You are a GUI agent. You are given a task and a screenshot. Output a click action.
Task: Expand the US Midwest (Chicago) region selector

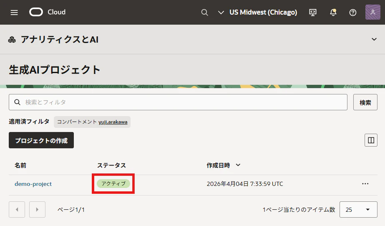point(257,12)
